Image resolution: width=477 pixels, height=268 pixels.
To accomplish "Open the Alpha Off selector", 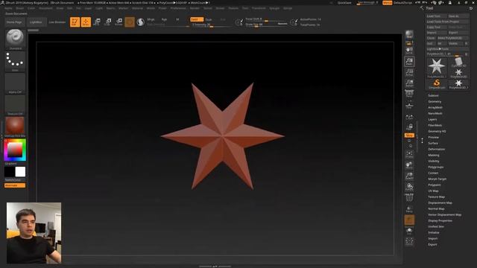I will pos(15,83).
